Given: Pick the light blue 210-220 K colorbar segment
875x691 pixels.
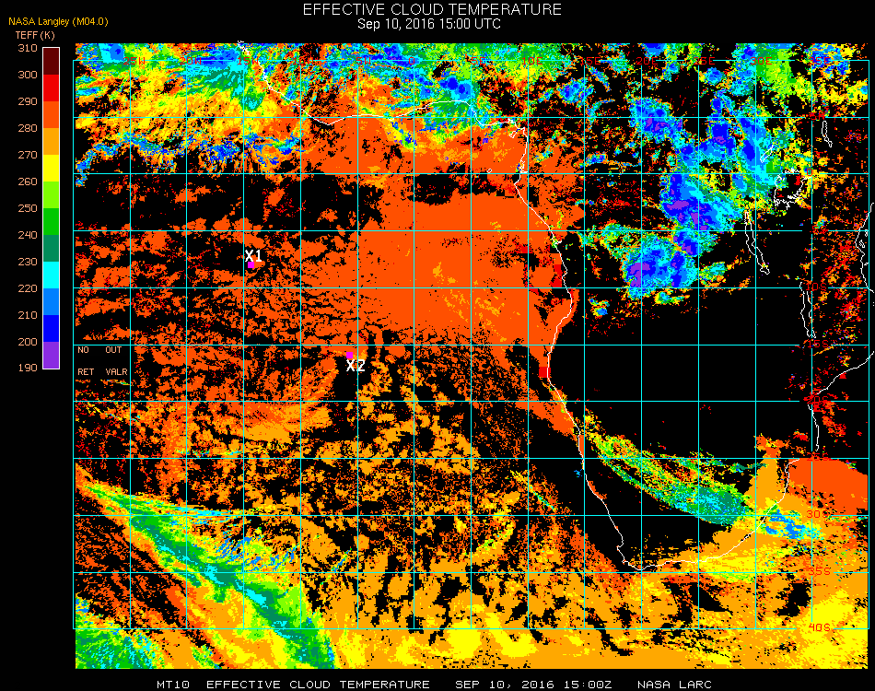Looking at the screenshot, I should tap(51, 301).
